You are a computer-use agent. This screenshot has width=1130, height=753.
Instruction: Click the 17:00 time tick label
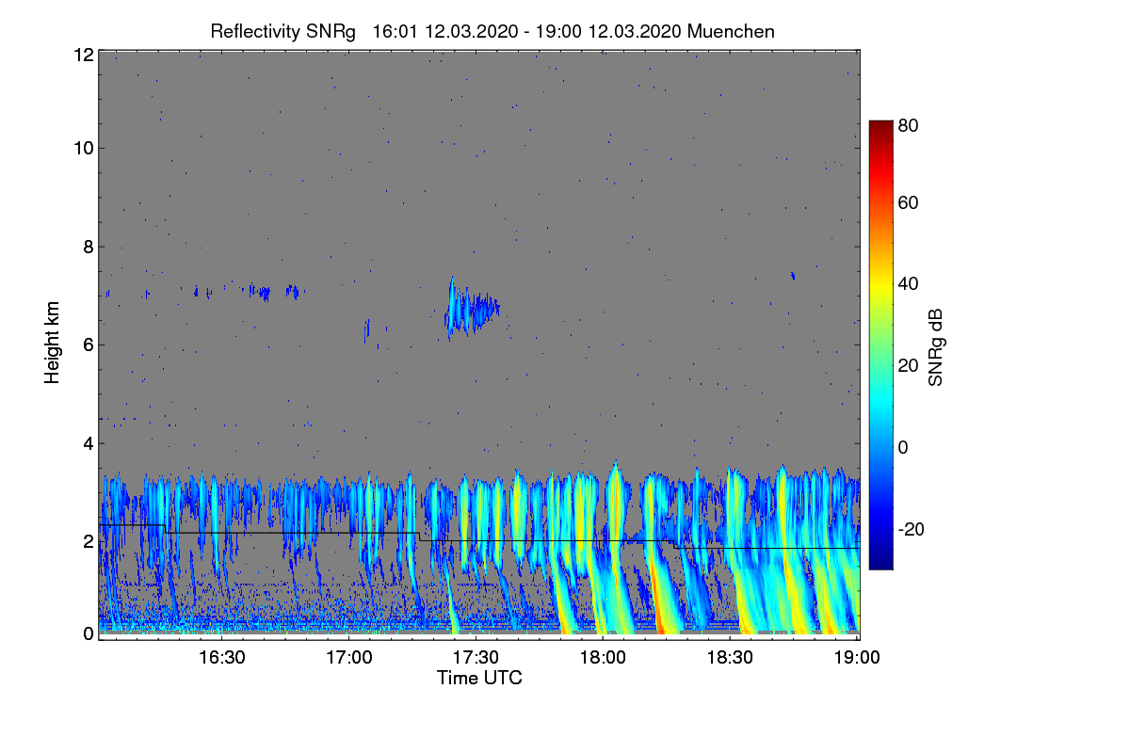click(x=349, y=657)
